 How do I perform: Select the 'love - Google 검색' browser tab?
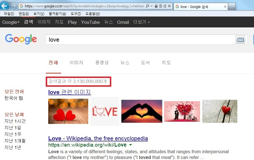pos(200,7)
